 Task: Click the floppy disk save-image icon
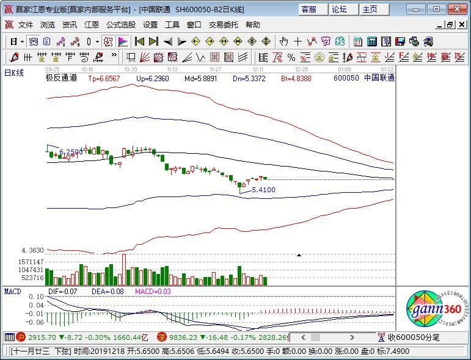[x=400, y=41]
